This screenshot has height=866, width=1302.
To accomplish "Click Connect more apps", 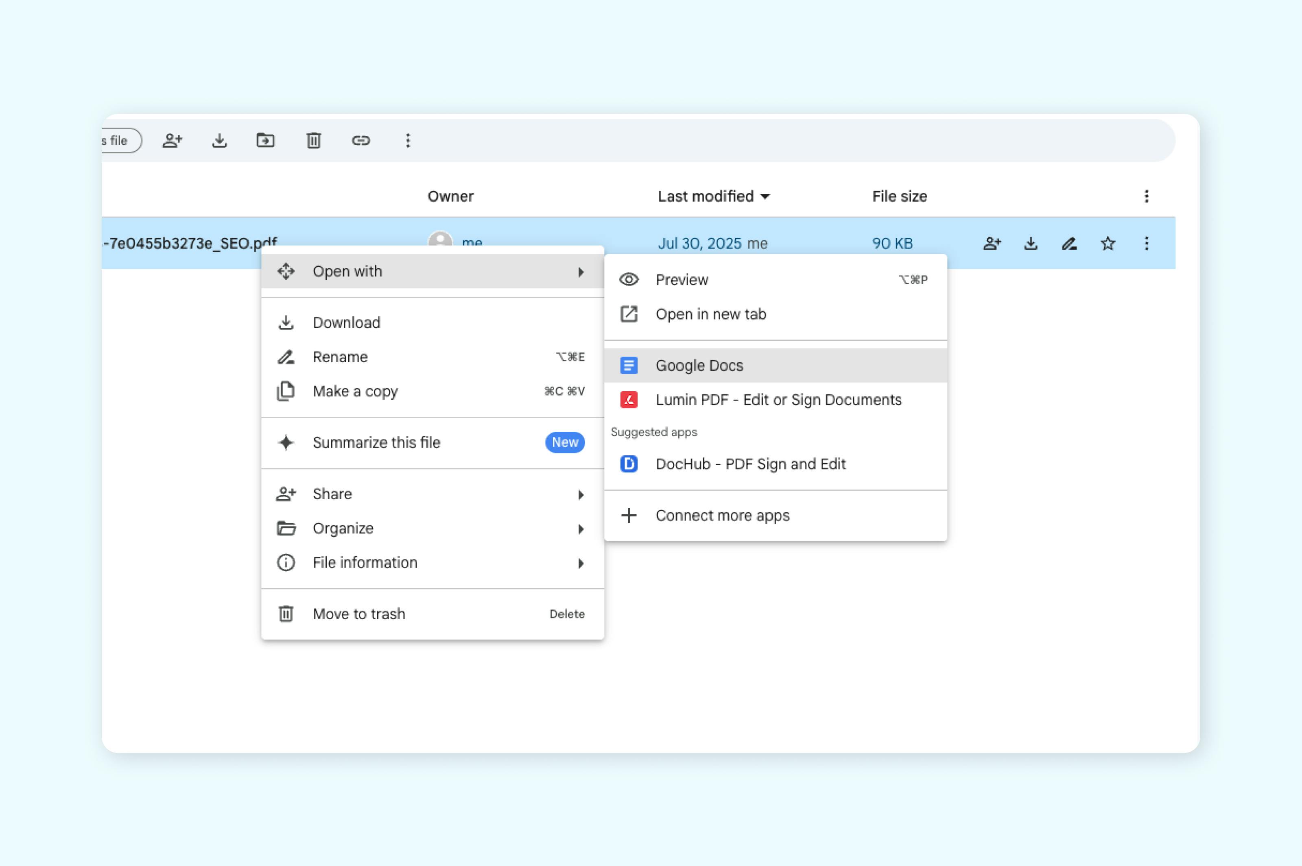I will click(x=722, y=515).
